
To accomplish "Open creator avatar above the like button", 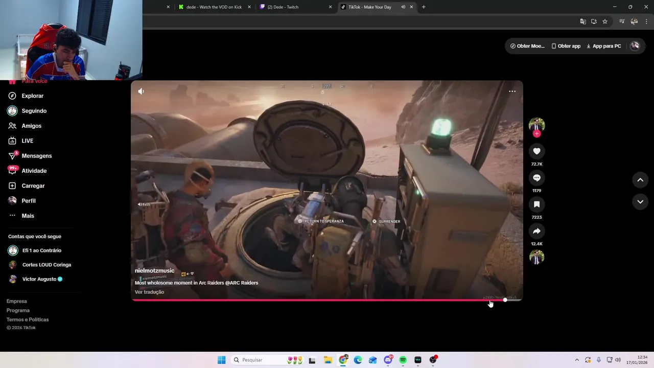I will 536,125.
